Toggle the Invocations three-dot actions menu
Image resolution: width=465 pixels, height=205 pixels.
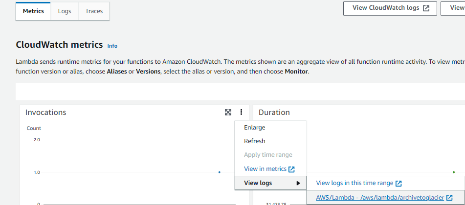click(241, 112)
